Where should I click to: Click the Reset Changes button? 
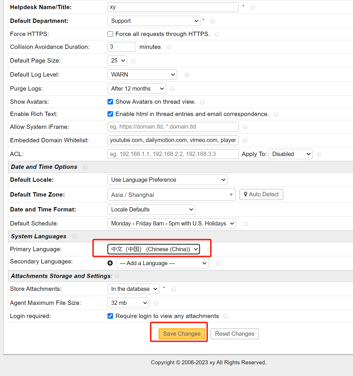[x=234, y=334]
